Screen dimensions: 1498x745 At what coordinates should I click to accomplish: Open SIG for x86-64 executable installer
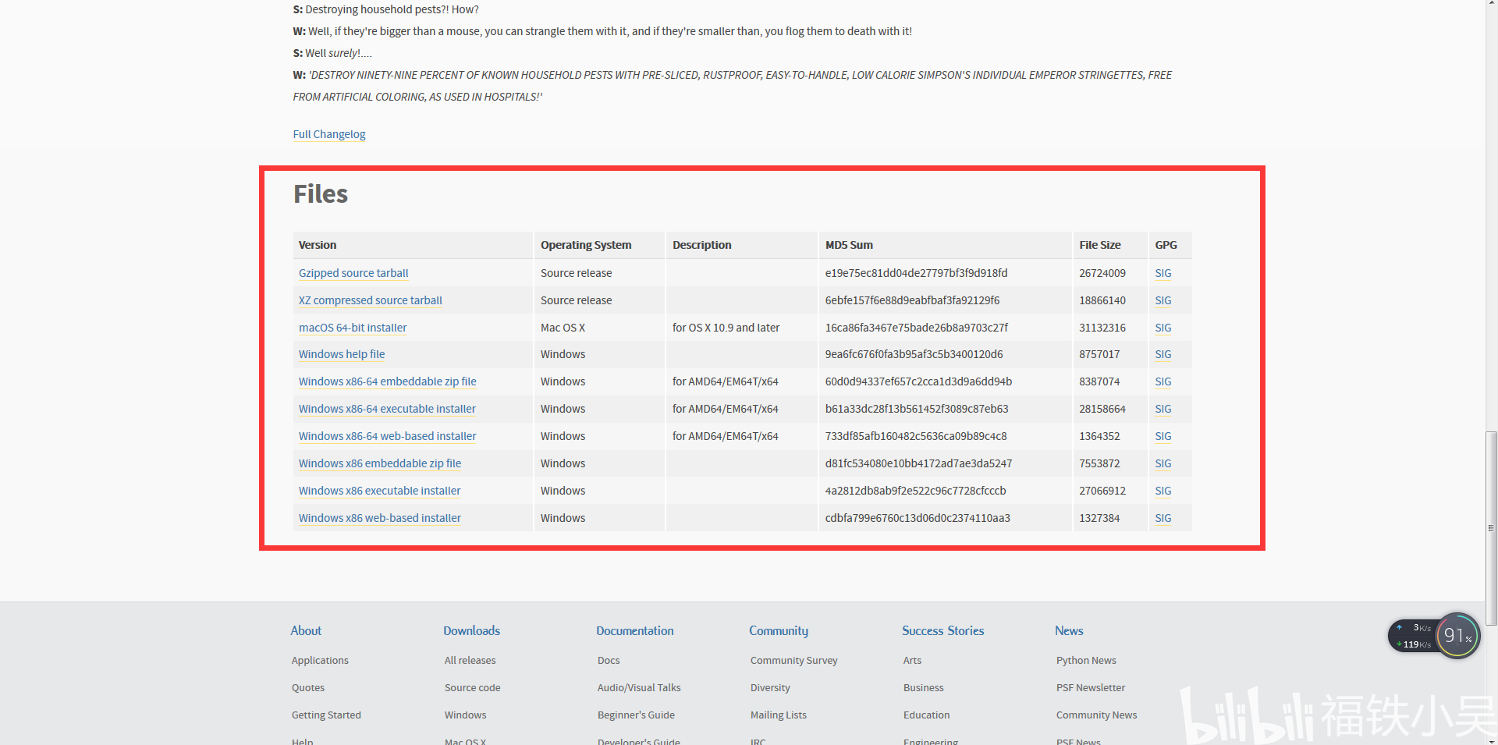point(1163,409)
